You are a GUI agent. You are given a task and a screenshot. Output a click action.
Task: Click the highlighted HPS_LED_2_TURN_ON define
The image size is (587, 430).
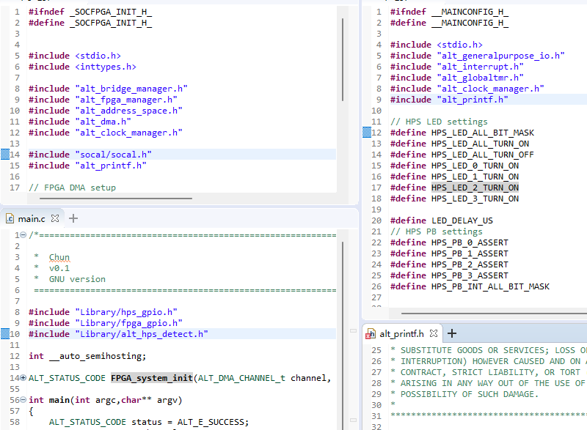(475, 188)
